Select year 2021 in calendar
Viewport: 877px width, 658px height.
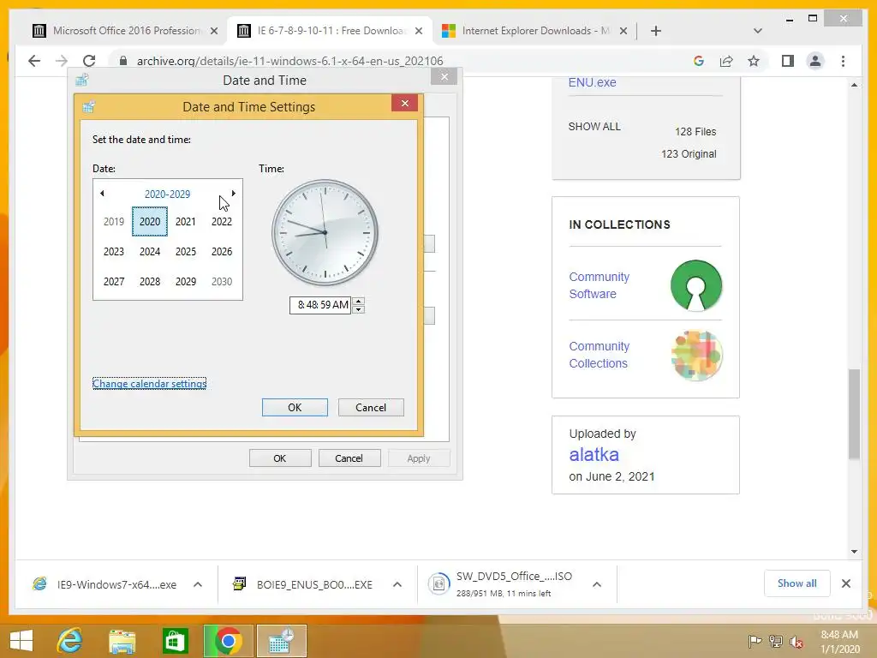pos(186,222)
